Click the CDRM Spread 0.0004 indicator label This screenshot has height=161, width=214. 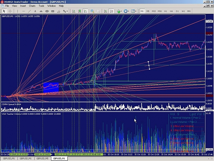(x=11, y=104)
